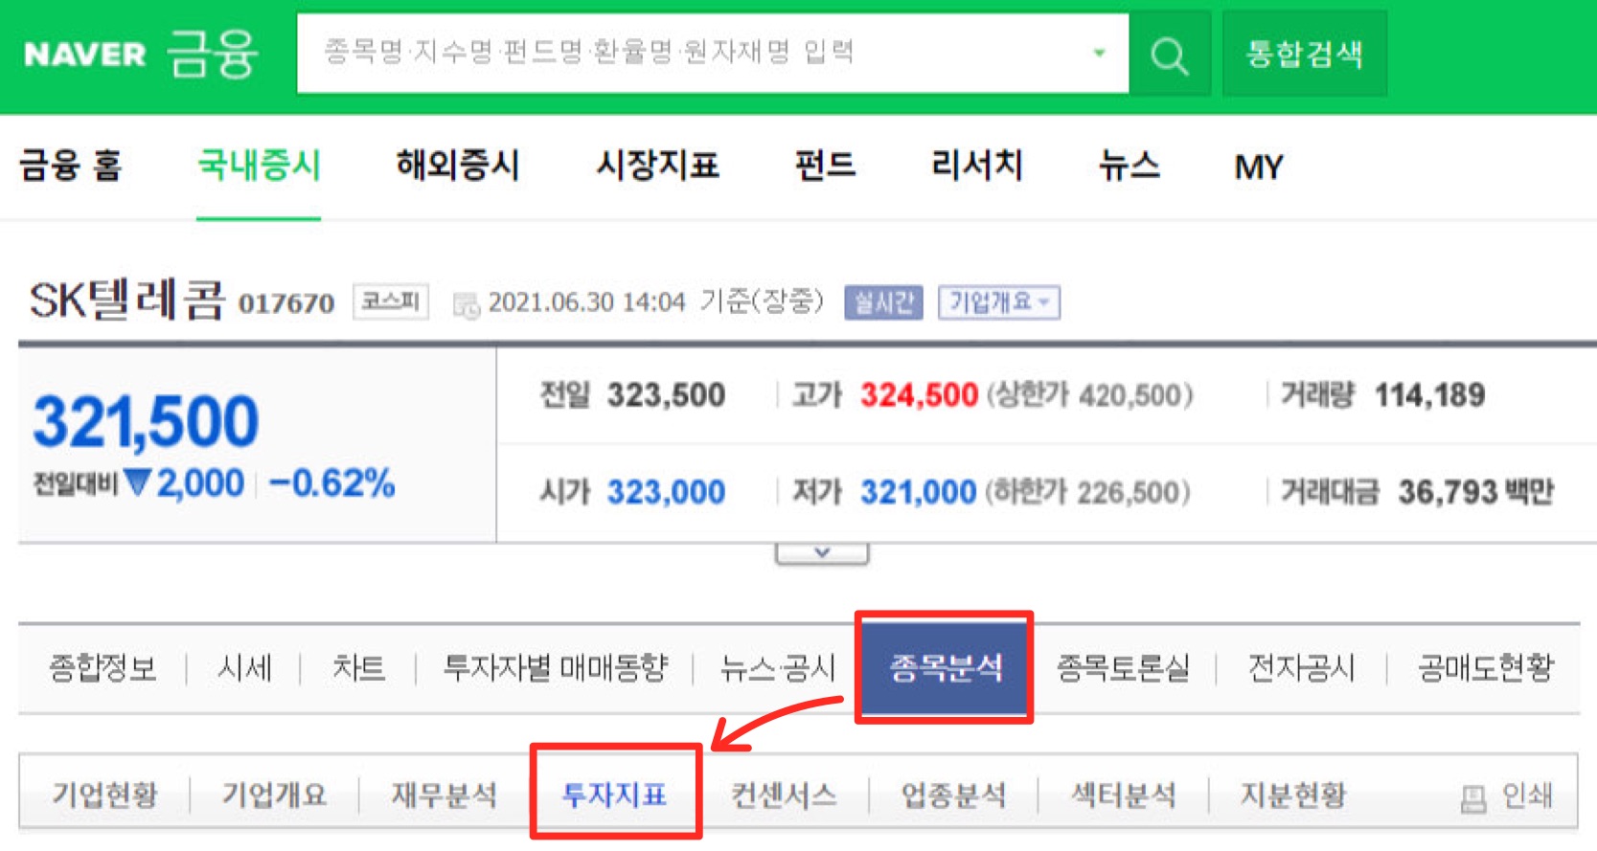Click the open price 323,000
Screen dimensions: 1597x851
(x=666, y=492)
